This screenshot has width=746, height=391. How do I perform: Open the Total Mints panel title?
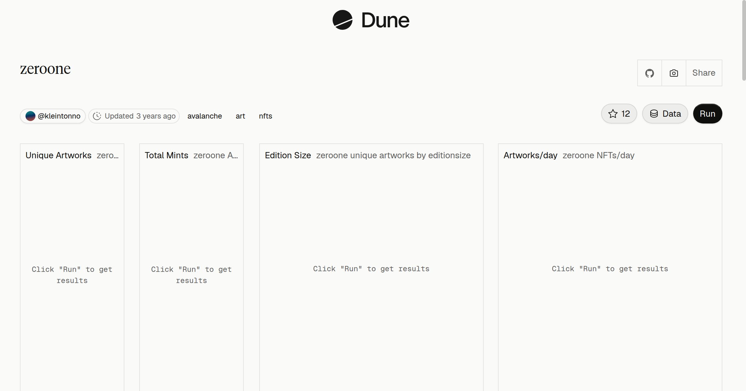point(166,155)
